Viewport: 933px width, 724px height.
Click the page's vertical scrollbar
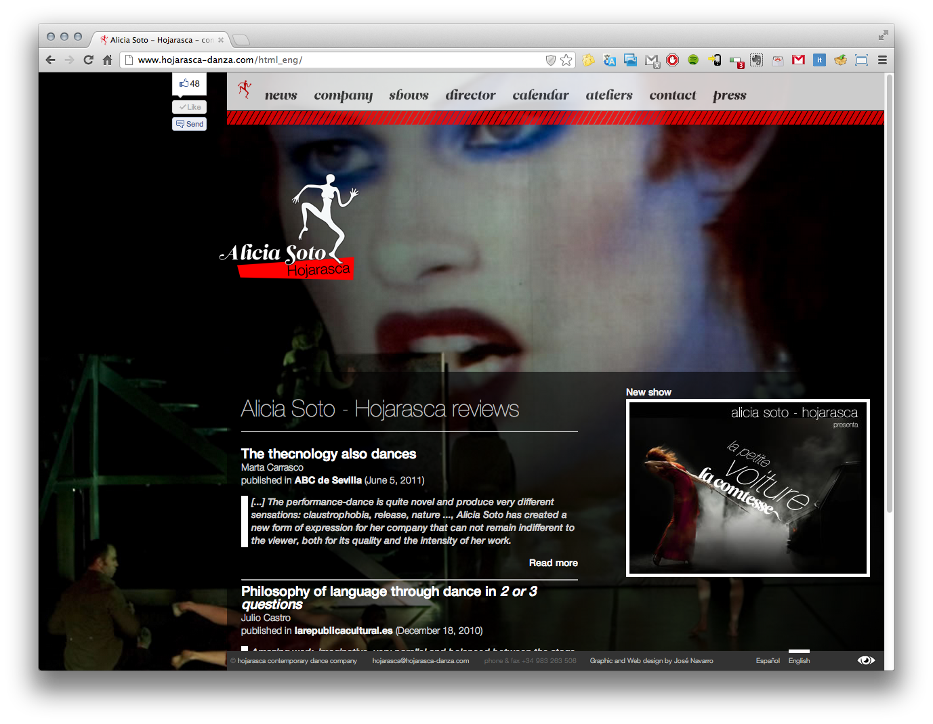(x=889, y=291)
